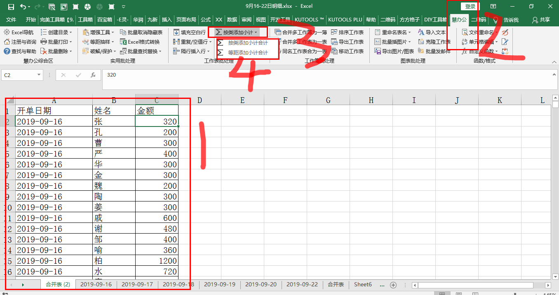
Task: Open the Sheet6 sheet tab
Action: coord(363,285)
